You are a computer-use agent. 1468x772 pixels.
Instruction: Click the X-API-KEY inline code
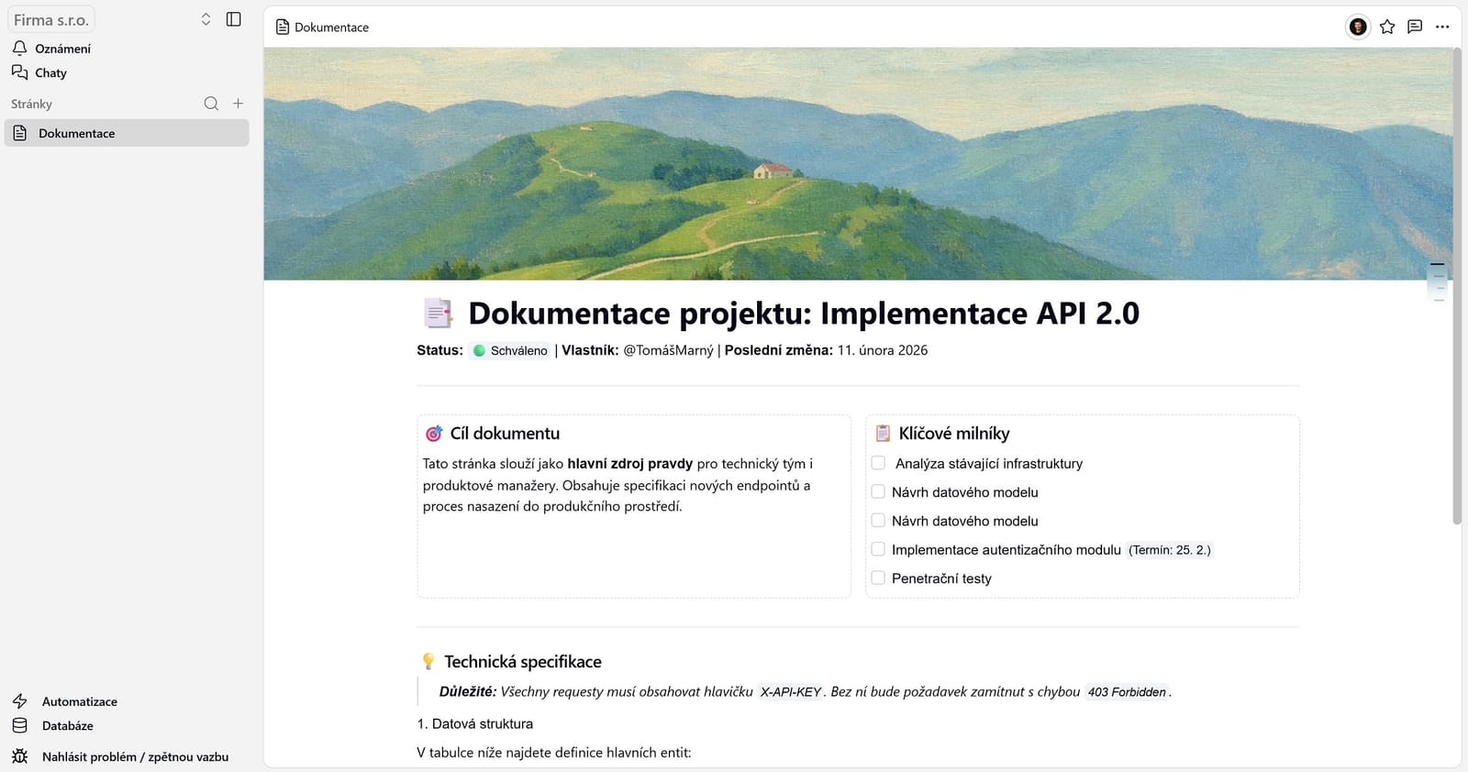pos(791,692)
